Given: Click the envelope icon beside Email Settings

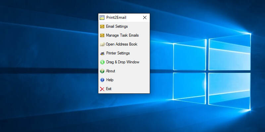Looking at the screenshot, I should pos(102,26).
